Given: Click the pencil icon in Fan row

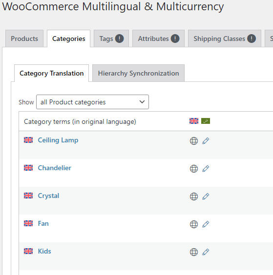Looking at the screenshot, I should coord(206,224).
